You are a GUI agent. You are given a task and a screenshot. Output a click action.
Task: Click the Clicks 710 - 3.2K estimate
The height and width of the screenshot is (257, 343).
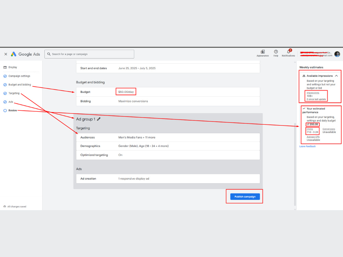pos(312,131)
